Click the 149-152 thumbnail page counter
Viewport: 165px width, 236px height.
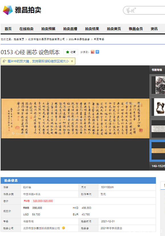coord(158,166)
